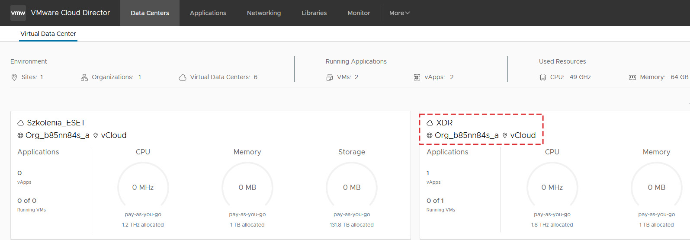Screen dimensions: 690x240
Task: Open the Szkolenia_ESET data center
Action: coord(56,123)
